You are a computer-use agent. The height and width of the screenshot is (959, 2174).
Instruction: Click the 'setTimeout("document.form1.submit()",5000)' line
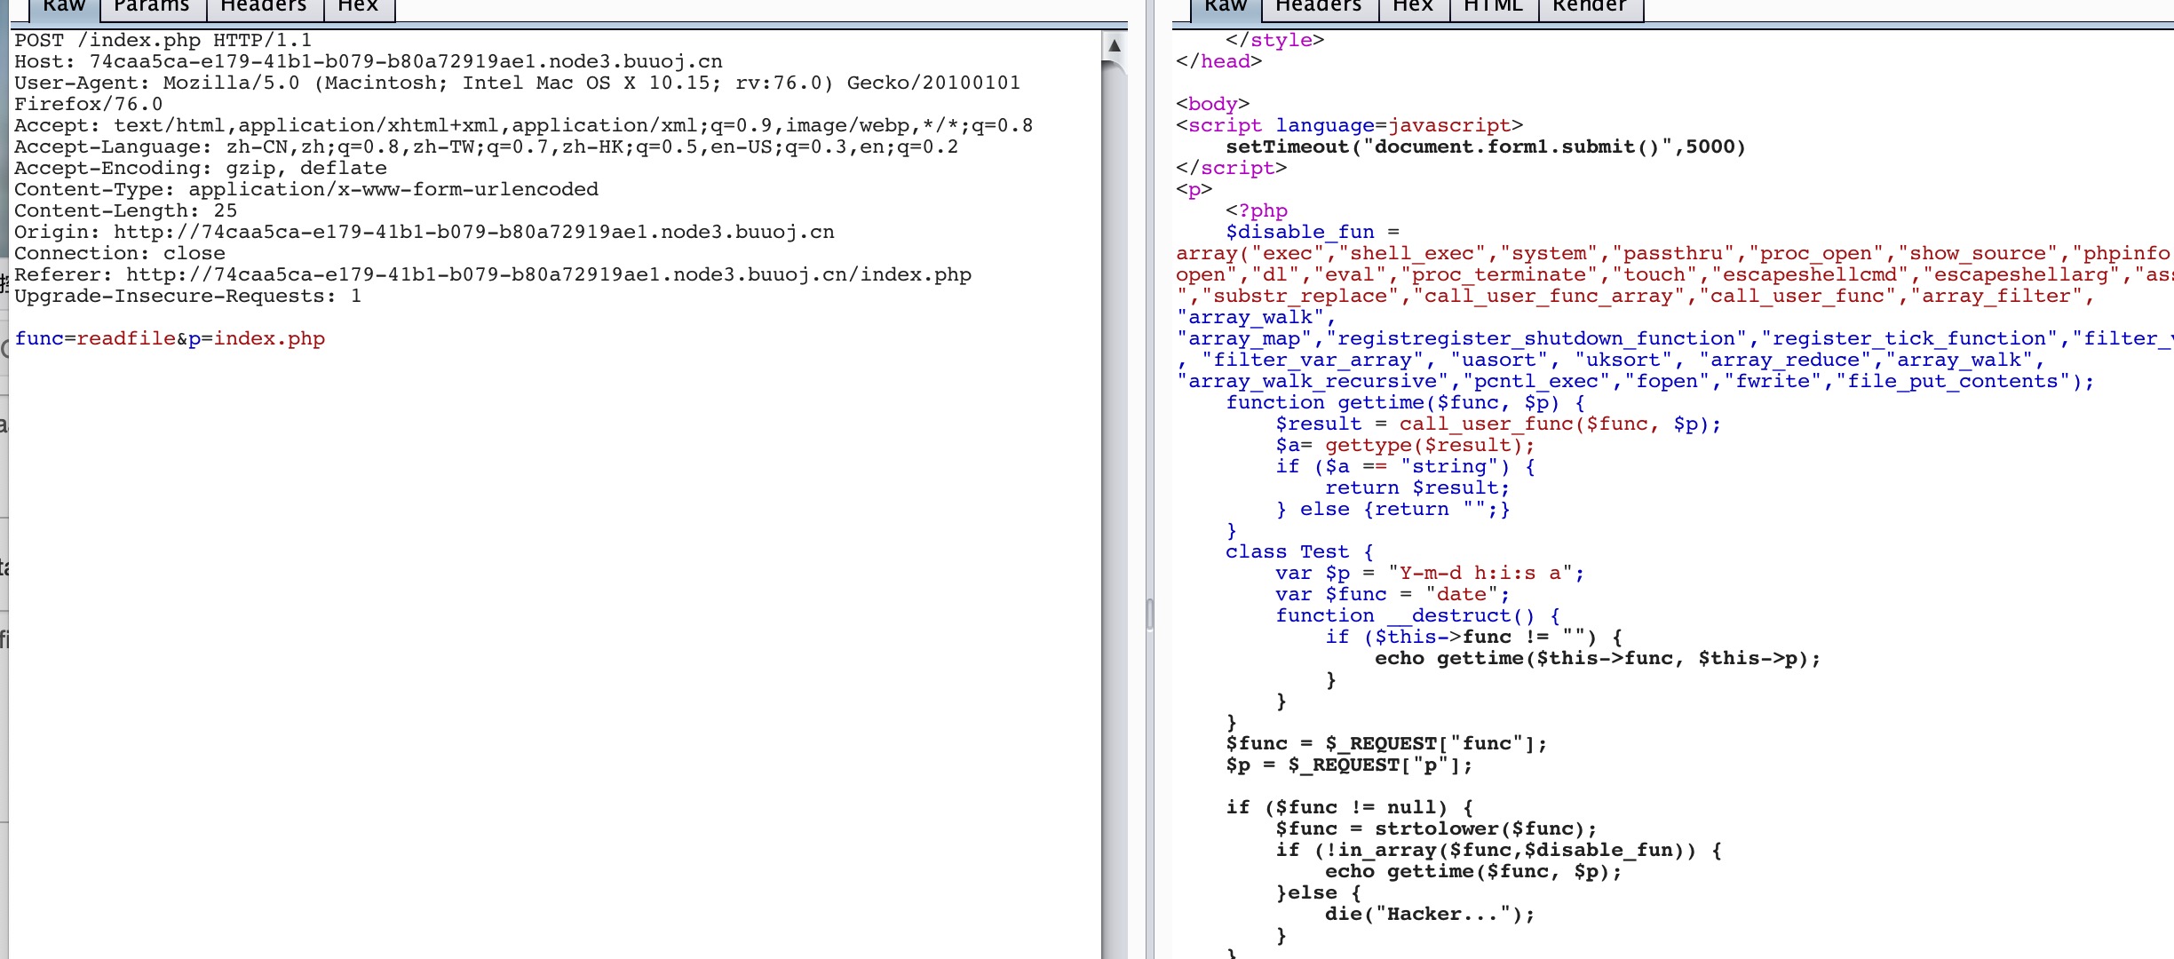(x=1486, y=147)
